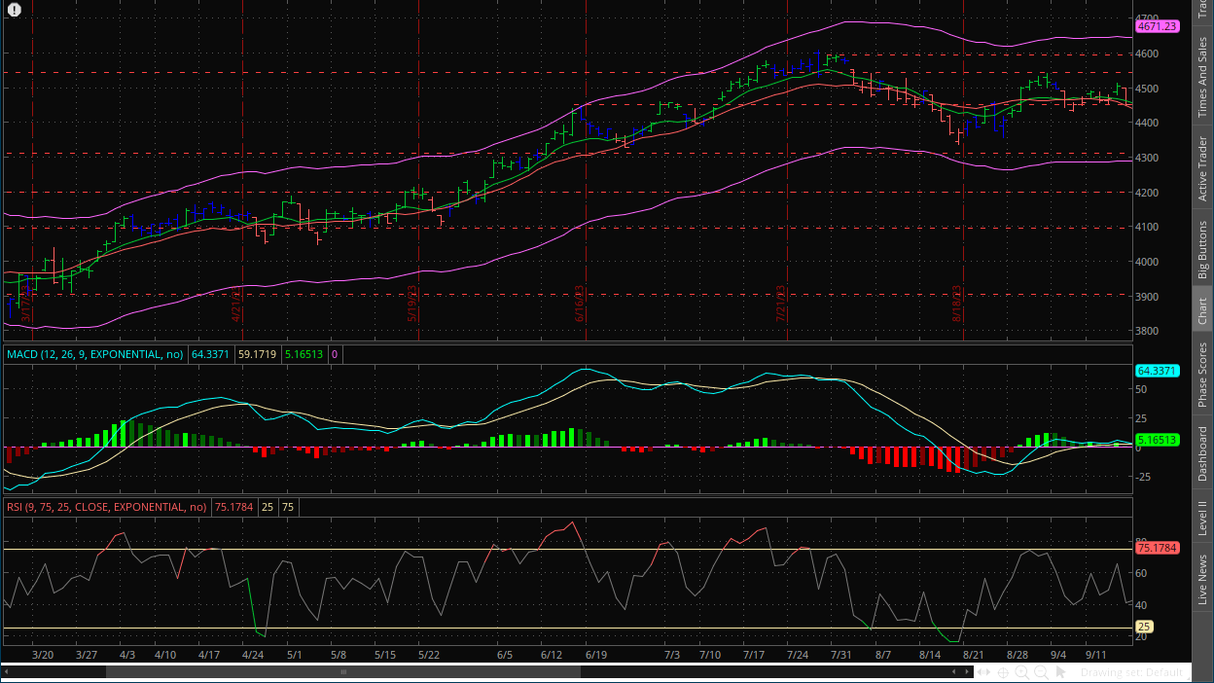Click the cyan 64.3371 MACD axis bubble
Screen dimensions: 1214x683
[x=1157, y=371]
